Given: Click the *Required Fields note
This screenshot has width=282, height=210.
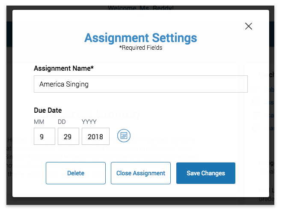Looking at the screenshot, I should click(x=141, y=48).
